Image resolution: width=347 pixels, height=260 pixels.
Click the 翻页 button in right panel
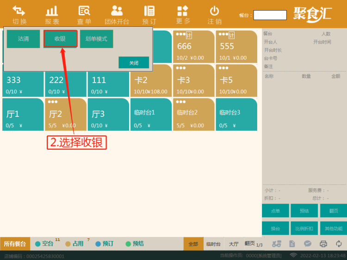click(x=334, y=211)
